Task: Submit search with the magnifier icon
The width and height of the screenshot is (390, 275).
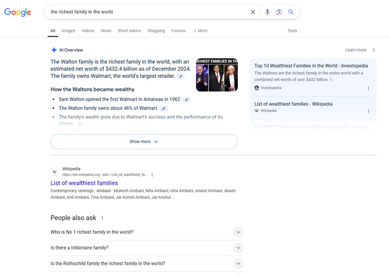Action: coord(291,12)
